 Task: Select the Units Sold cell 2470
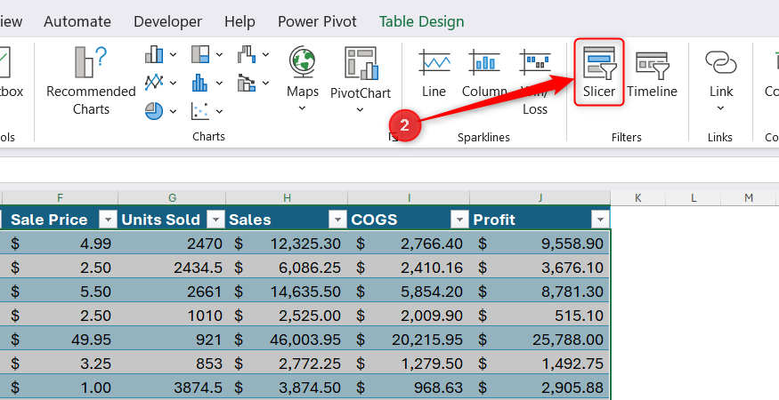coord(172,244)
